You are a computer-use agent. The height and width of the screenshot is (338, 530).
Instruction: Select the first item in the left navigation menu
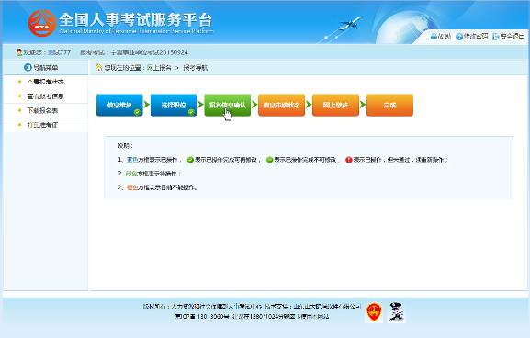46,82
